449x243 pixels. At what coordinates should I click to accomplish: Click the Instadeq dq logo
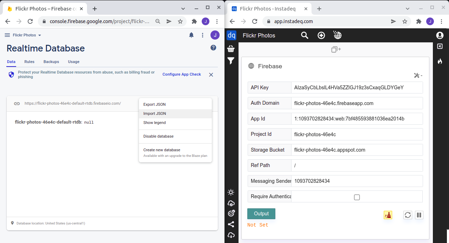(x=232, y=35)
